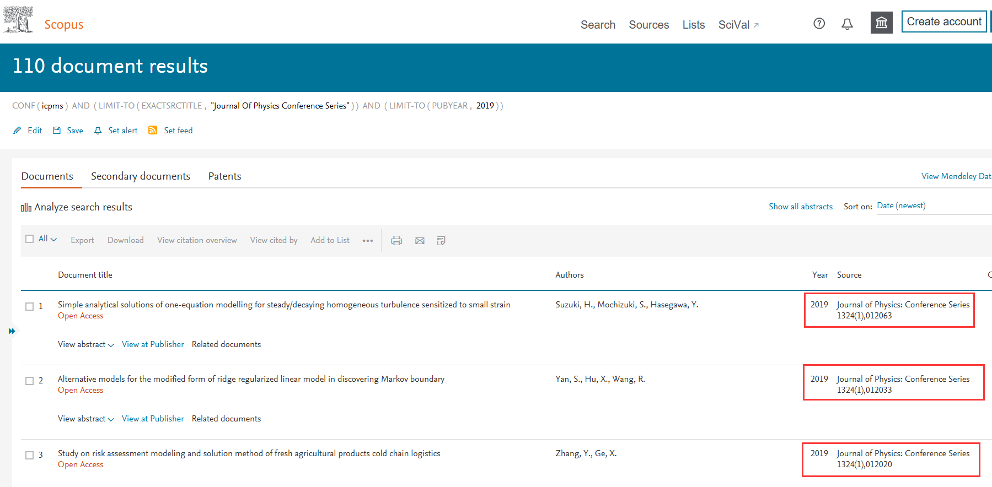Expand the left filter panel arrows

12,331
